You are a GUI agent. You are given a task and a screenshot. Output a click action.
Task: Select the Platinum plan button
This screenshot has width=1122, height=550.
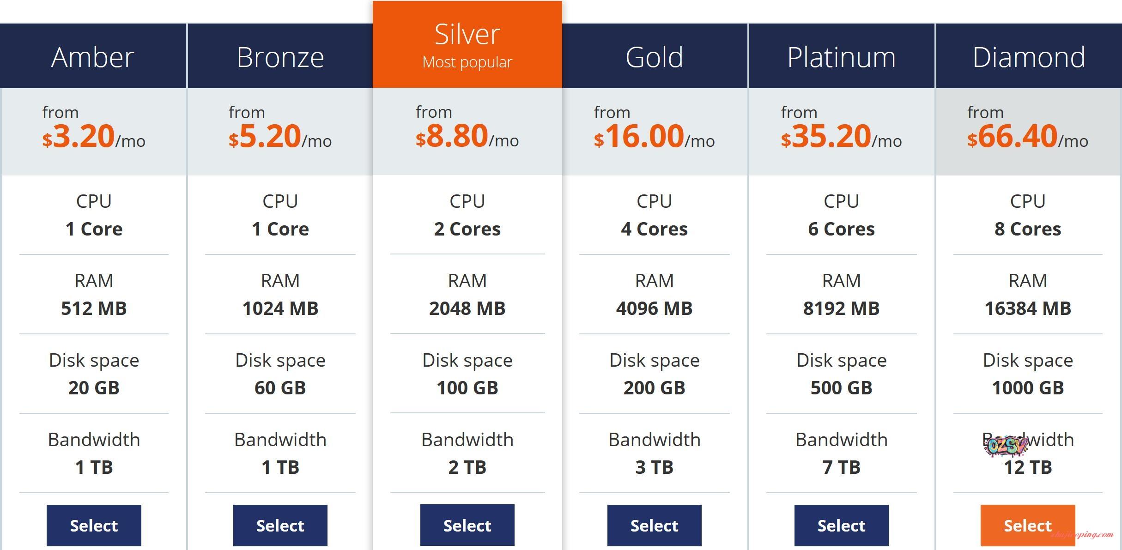(x=841, y=525)
